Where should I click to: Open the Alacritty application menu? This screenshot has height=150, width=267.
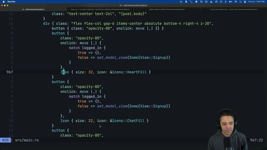click(x=11, y=2)
